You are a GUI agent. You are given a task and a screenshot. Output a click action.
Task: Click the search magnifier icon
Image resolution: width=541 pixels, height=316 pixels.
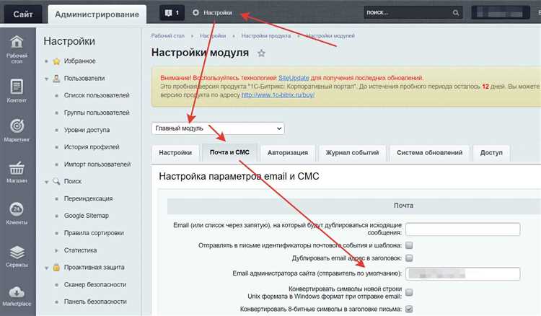(x=456, y=13)
